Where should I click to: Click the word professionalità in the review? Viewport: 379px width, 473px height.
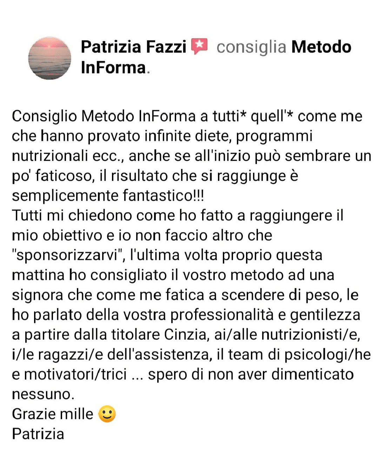[x=222, y=315]
